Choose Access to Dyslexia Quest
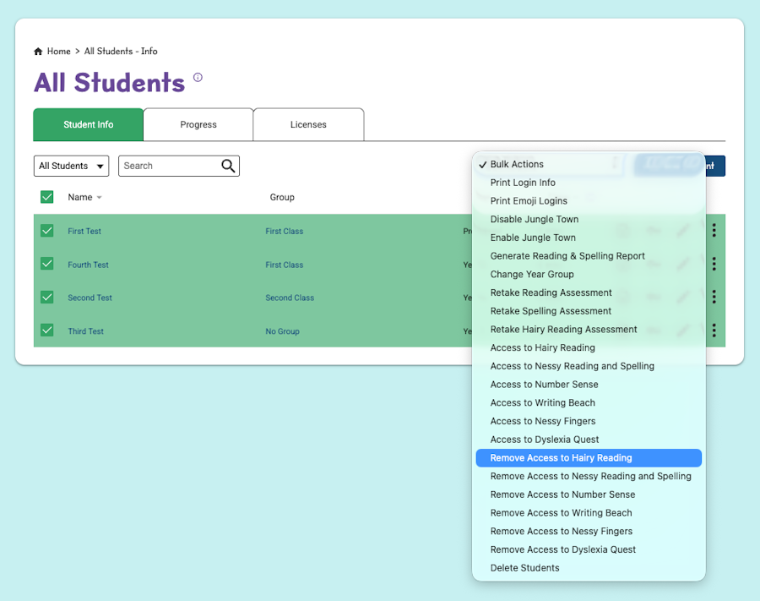The image size is (760, 601). [x=589, y=440]
